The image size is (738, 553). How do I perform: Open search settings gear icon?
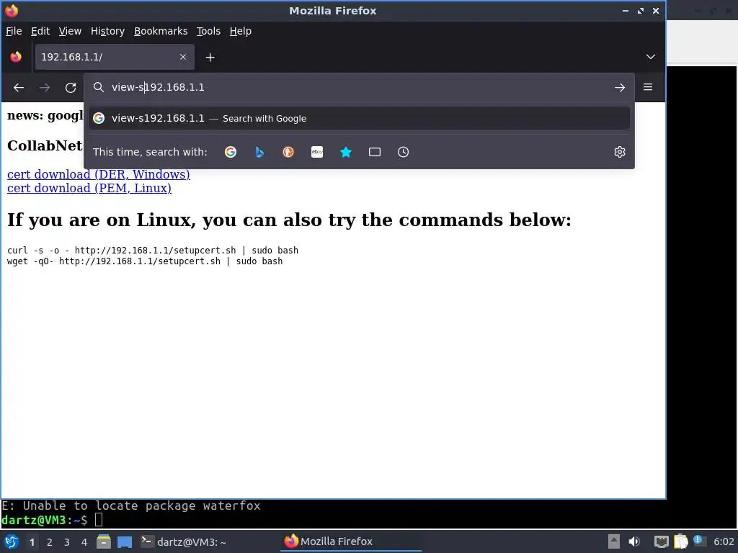(x=619, y=152)
